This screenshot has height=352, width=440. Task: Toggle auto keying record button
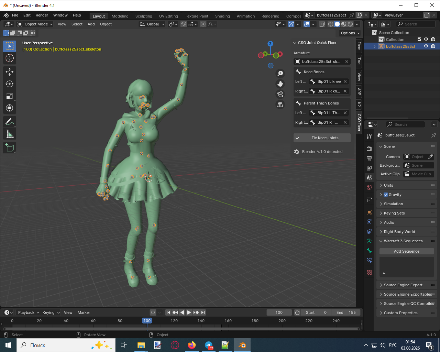pyautogui.click(x=153, y=312)
